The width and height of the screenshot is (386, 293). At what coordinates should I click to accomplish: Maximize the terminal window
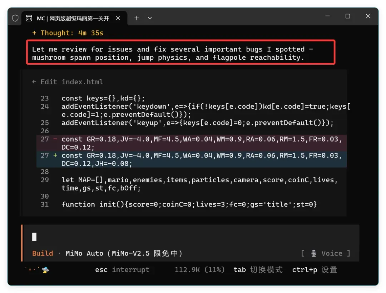(348, 16)
